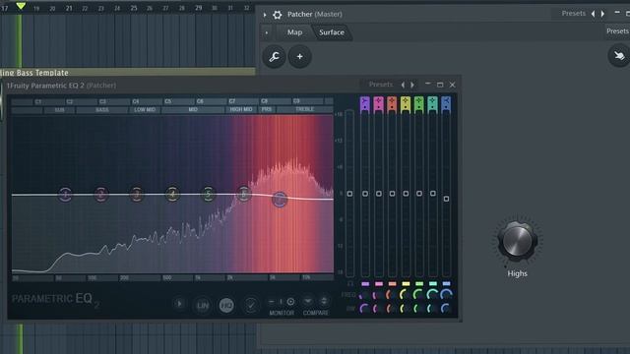Toggle band 7 blue enable indicator
Image resolution: width=630 pixels, height=354 pixels.
446,284
